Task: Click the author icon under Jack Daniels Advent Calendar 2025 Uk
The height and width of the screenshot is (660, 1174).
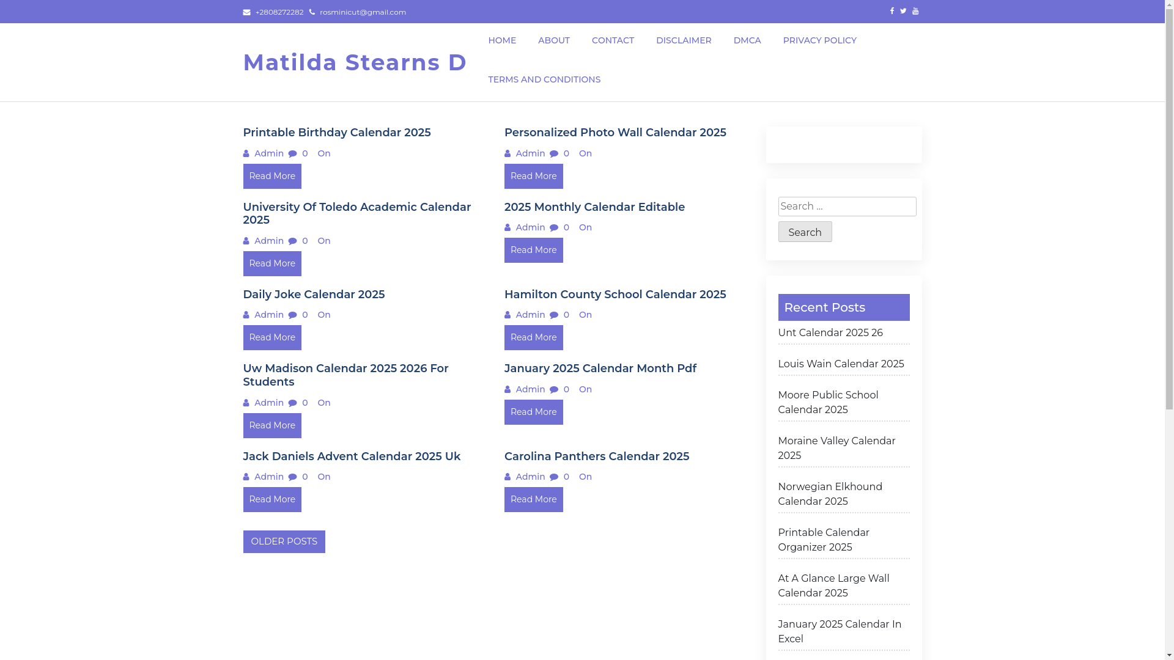Action: [x=246, y=477]
